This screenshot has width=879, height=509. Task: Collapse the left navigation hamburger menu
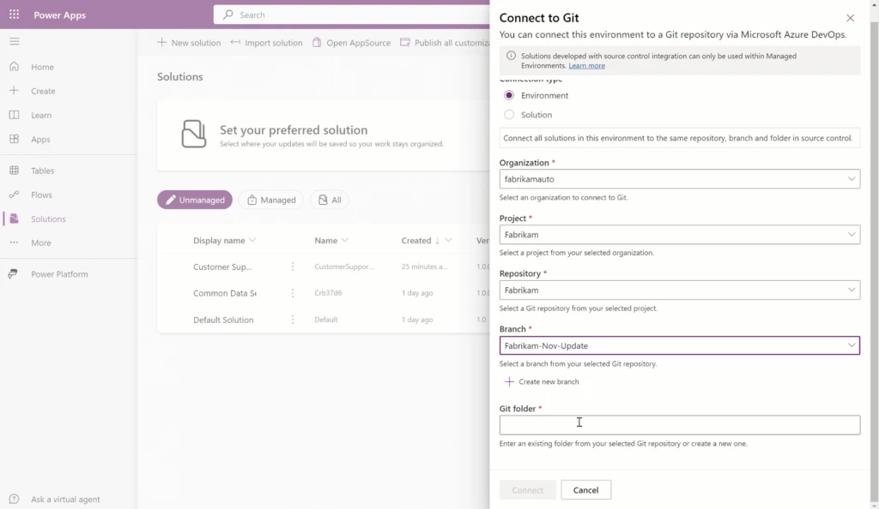pyautogui.click(x=14, y=41)
